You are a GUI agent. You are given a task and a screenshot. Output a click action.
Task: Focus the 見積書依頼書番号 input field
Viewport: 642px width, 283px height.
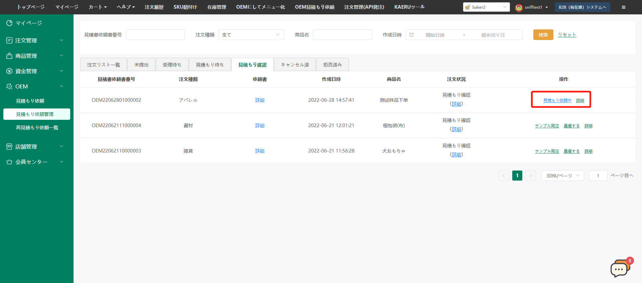click(155, 35)
